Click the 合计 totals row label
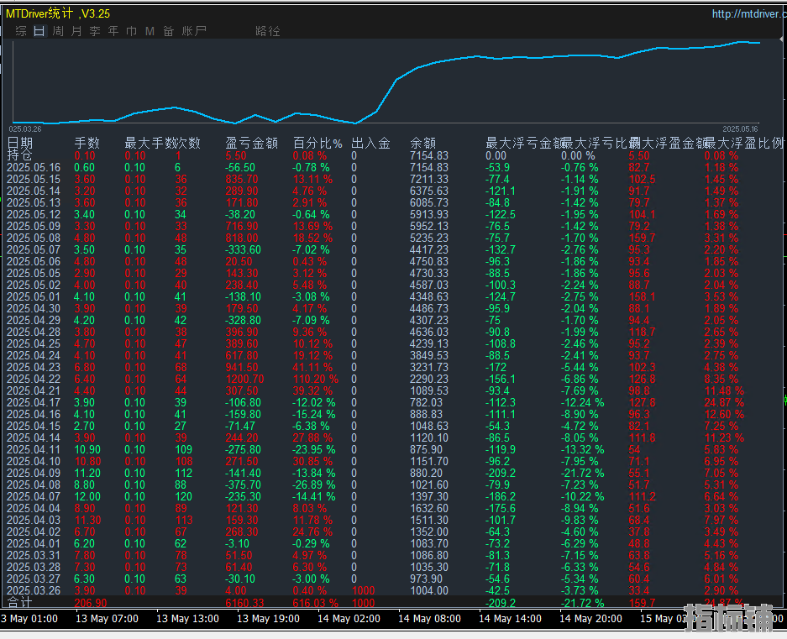This screenshot has height=639, width=787. (x=20, y=603)
